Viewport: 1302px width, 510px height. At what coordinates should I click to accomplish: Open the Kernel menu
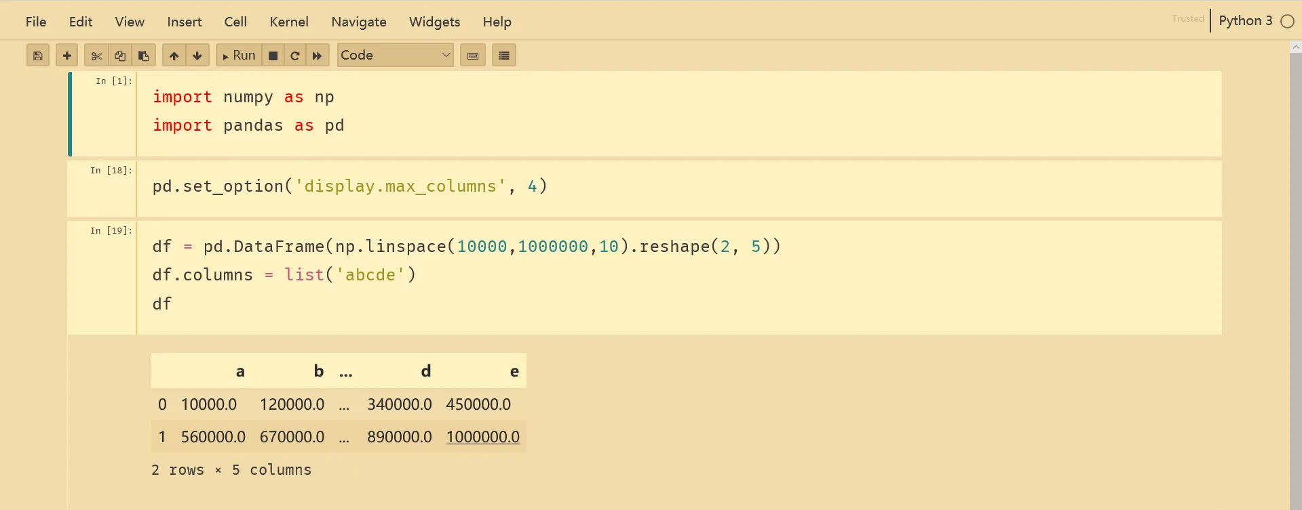[289, 22]
